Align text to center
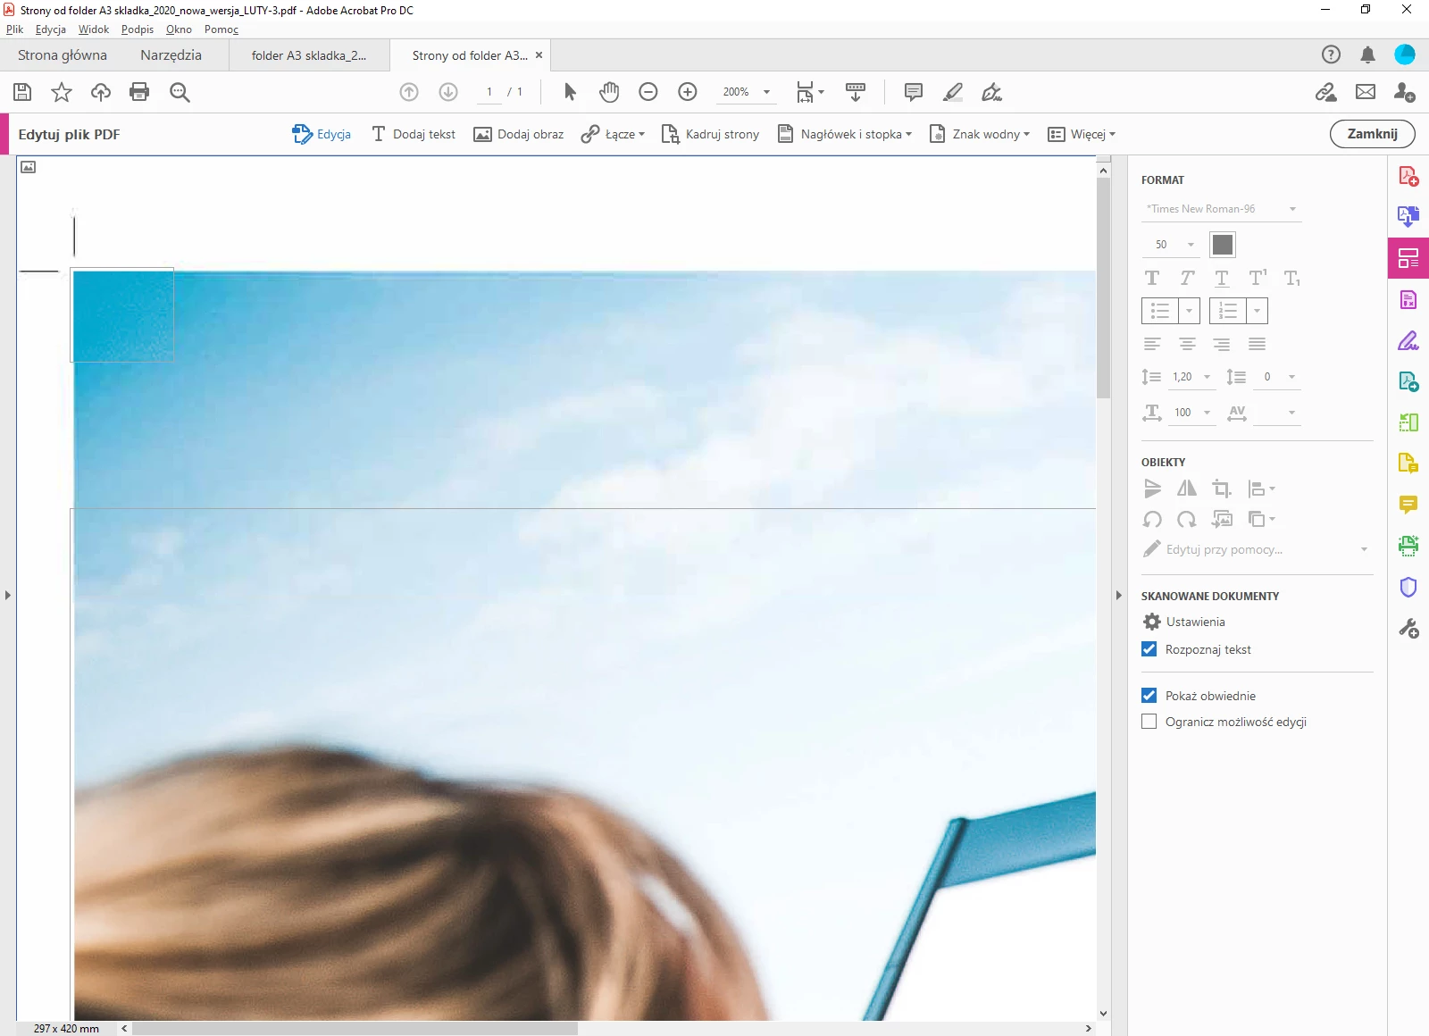Screen dimensions: 1429x1036 [x=1187, y=344]
